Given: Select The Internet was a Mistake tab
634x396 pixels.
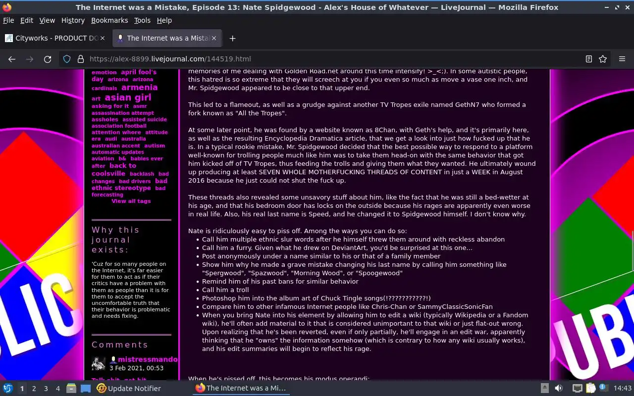Looking at the screenshot, I should 167,38.
